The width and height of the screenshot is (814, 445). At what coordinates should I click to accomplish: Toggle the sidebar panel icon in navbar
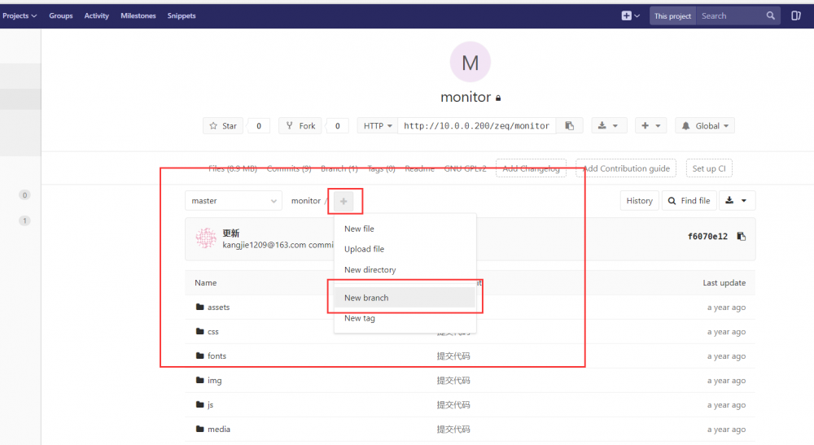click(796, 15)
